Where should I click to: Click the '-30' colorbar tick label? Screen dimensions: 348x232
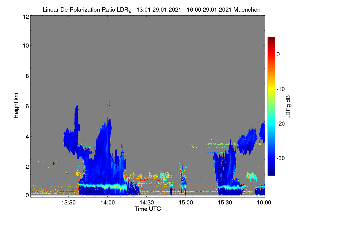click(x=281, y=158)
